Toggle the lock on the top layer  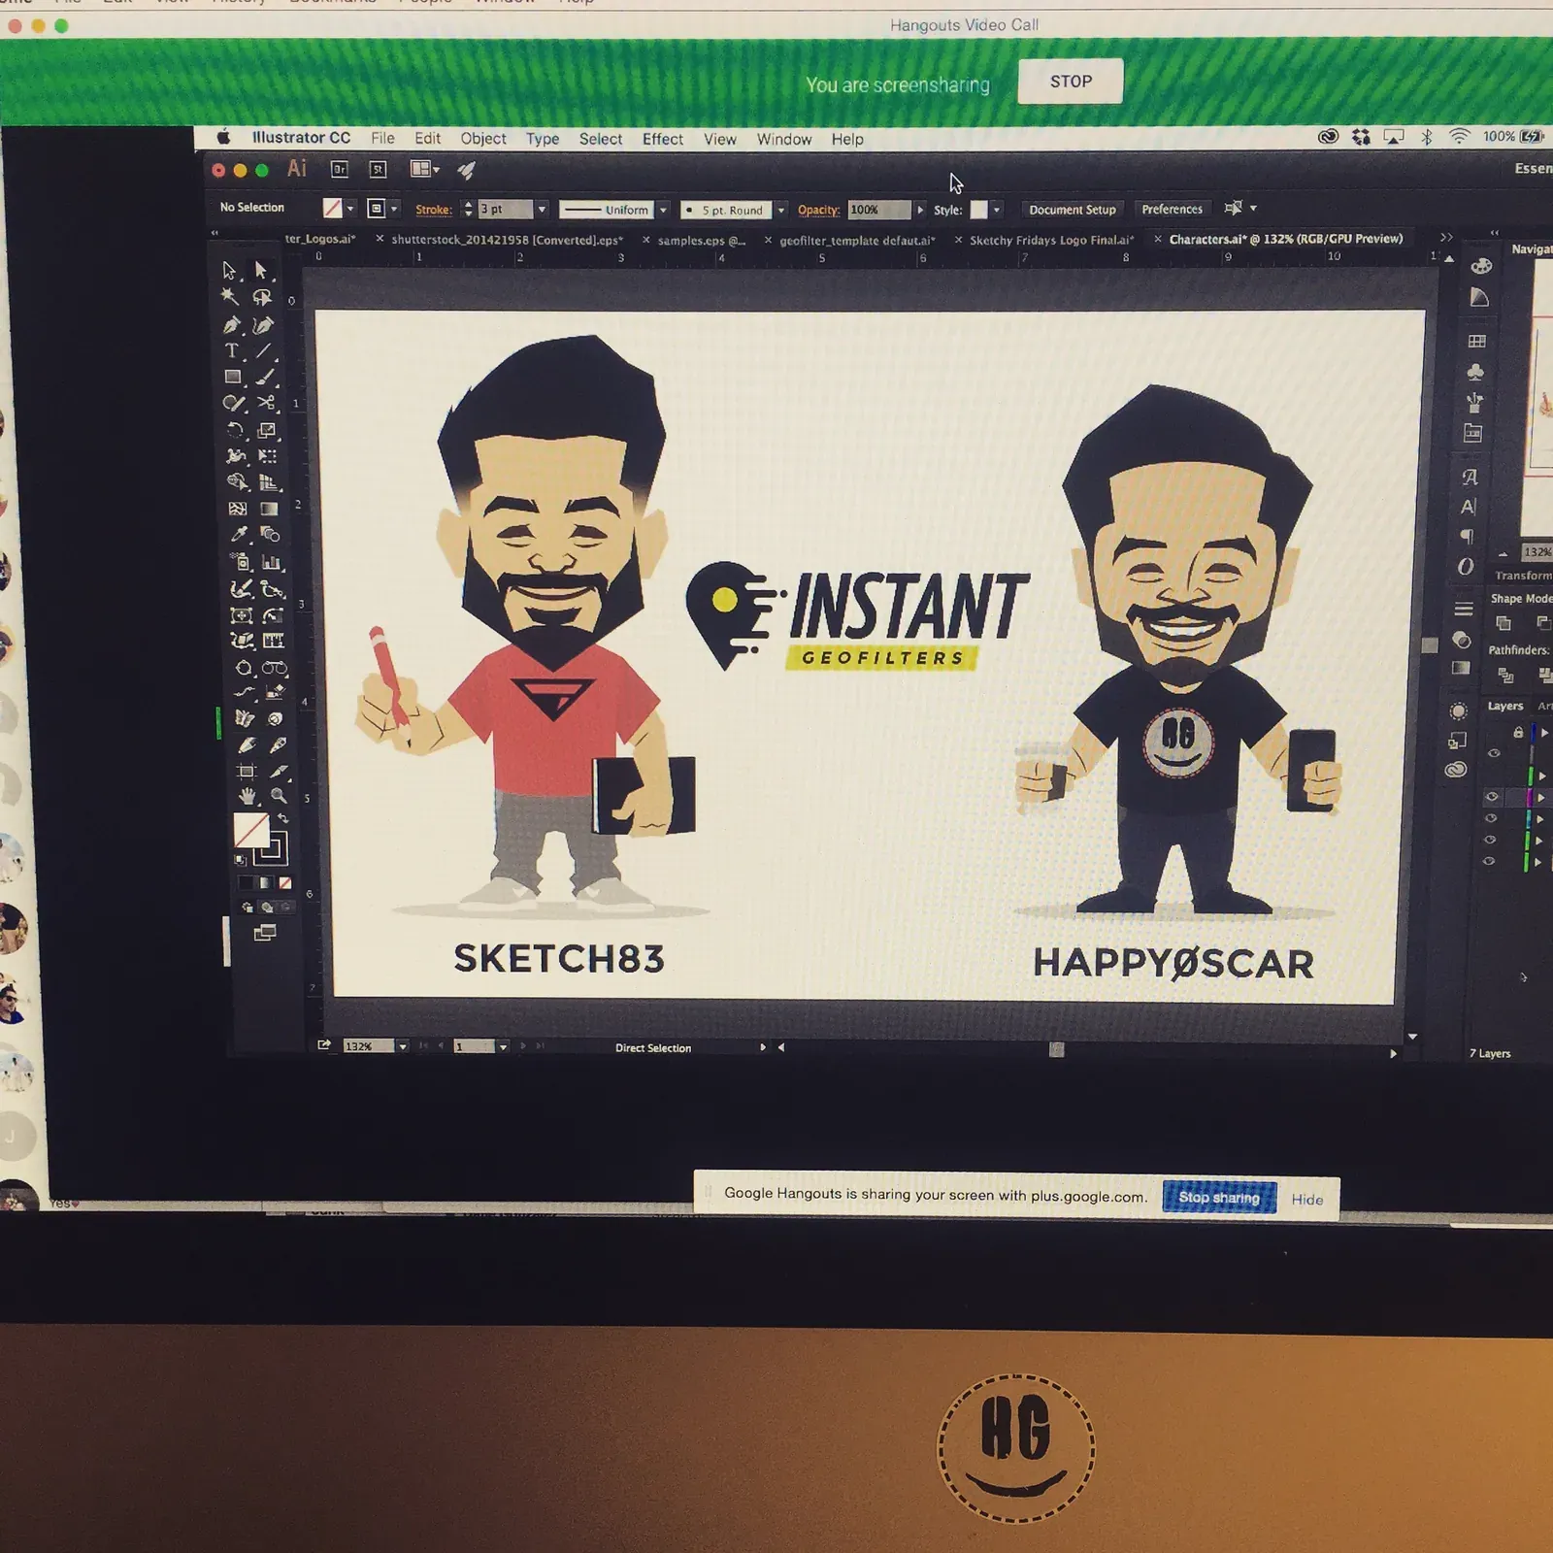click(1518, 732)
